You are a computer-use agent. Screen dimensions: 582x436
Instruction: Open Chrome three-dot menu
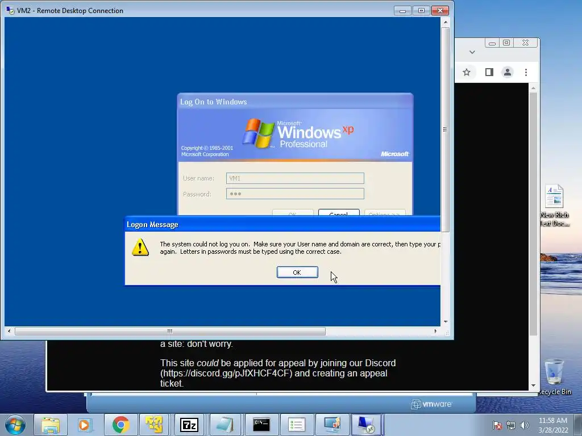pyautogui.click(x=526, y=72)
